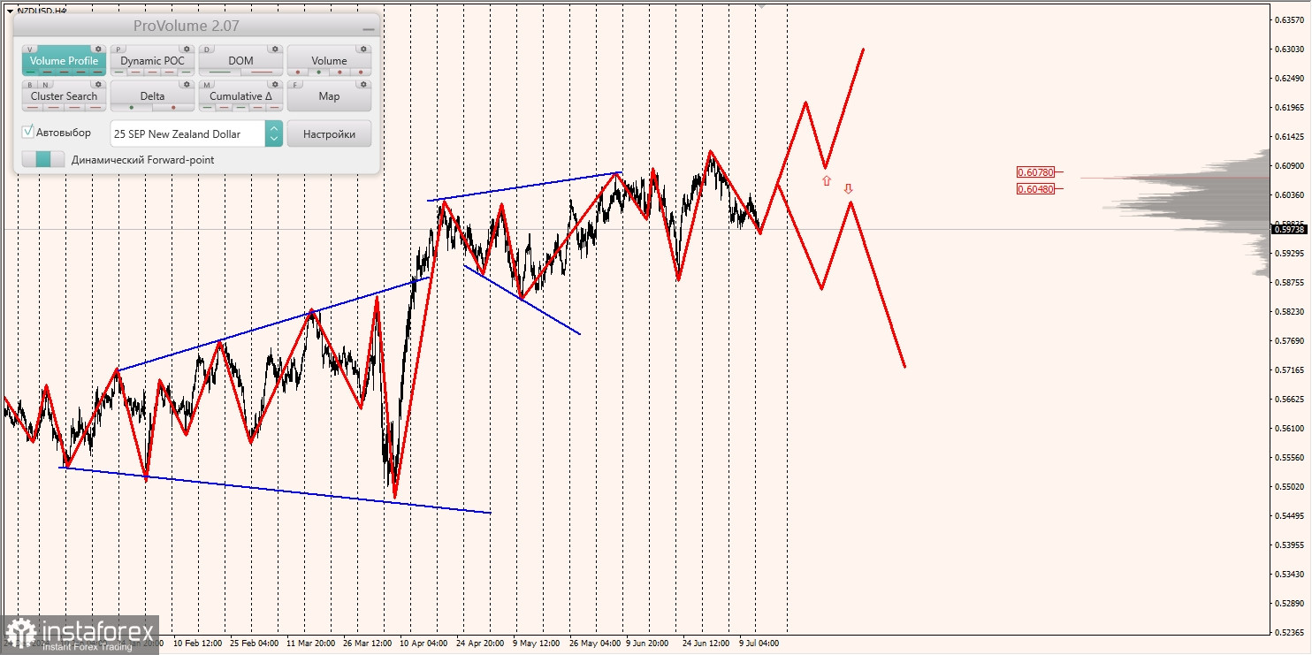The height and width of the screenshot is (655, 1312).
Task: Open Delta module gear settings
Action: [x=187, y=84]
